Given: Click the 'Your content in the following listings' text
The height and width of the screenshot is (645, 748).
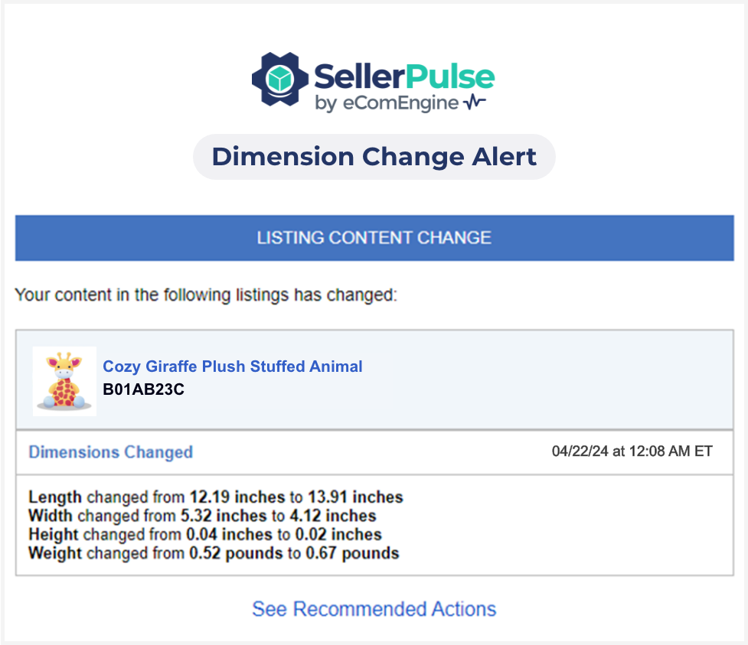Looking at the screenshot, I should [206, 295].
